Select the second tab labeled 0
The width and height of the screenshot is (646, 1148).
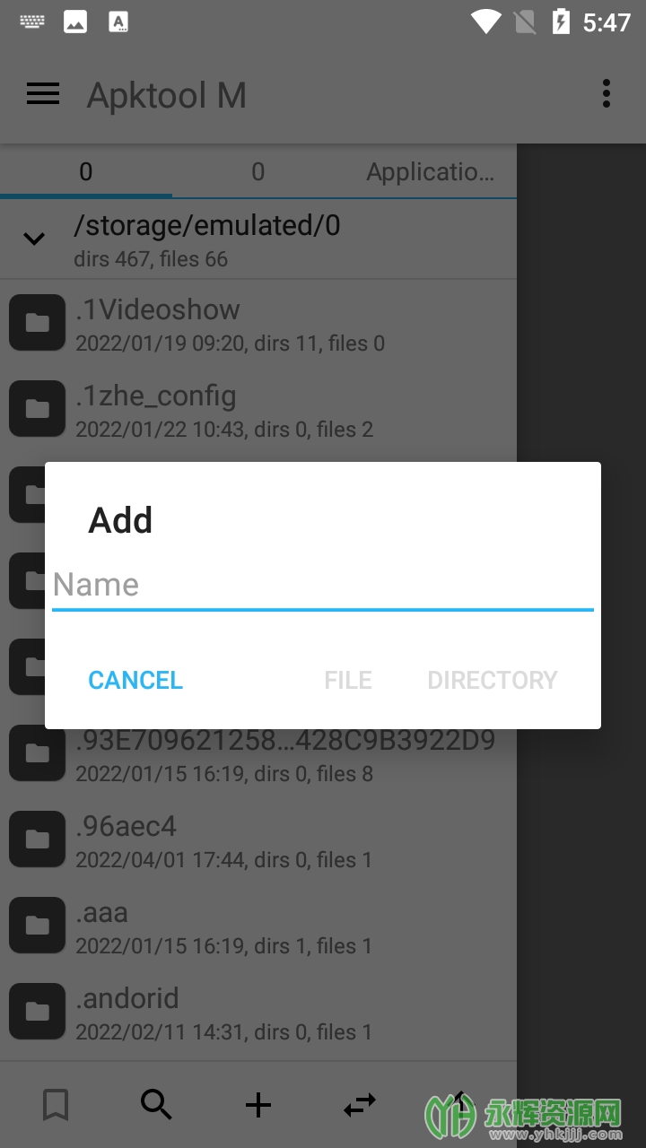point(258,171)
